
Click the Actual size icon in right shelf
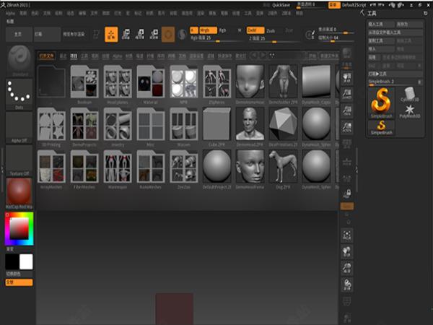[347, 110]
